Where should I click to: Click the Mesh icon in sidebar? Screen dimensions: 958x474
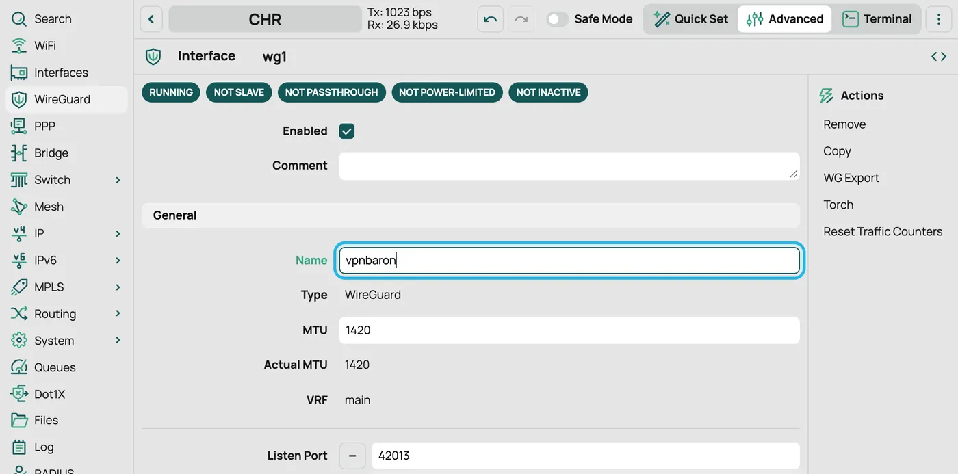click(19, 207)
